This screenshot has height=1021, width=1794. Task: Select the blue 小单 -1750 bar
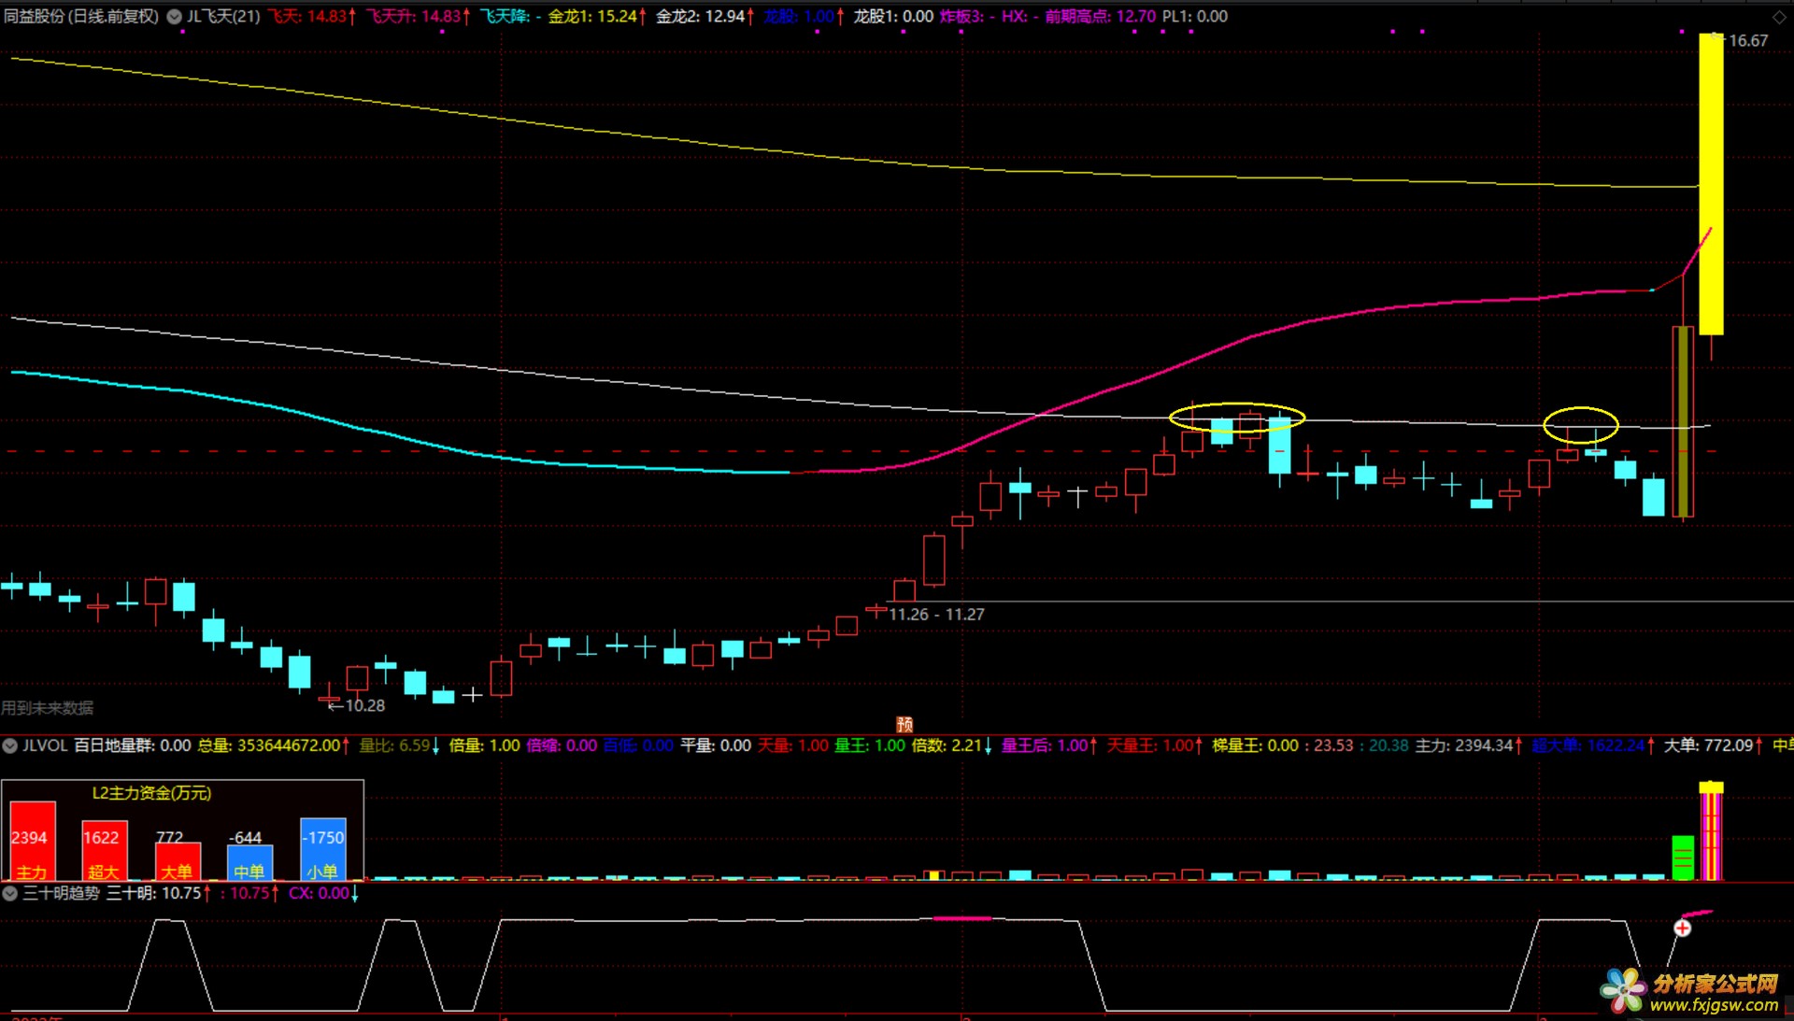click(x=323, y=849)
